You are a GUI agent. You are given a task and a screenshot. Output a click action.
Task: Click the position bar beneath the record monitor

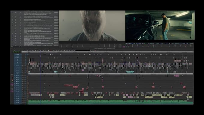pyautogui.click(x=160, y=43)
